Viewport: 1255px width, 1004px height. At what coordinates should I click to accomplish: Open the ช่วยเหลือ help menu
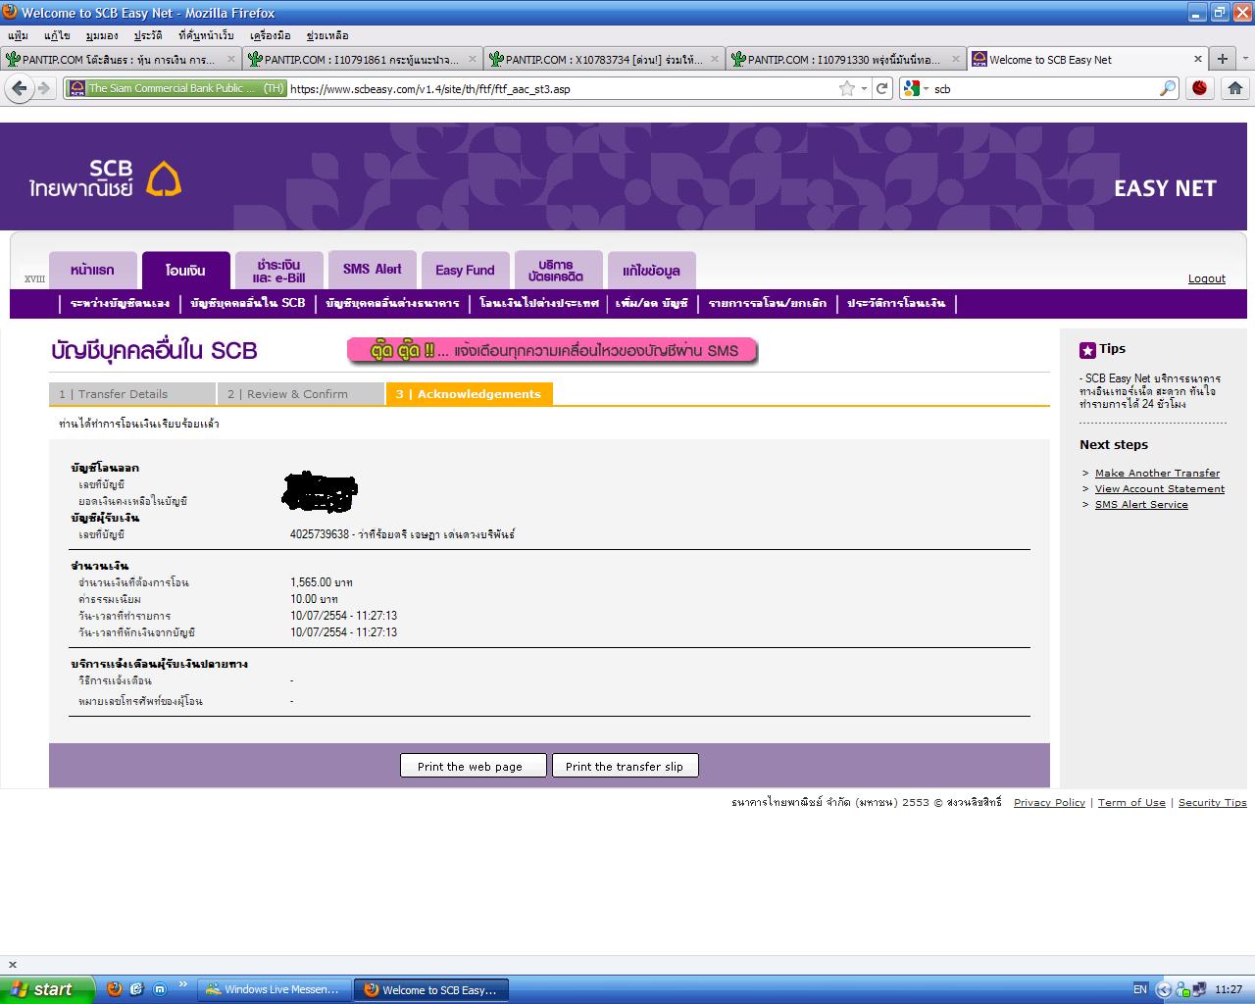click(327, 35)
